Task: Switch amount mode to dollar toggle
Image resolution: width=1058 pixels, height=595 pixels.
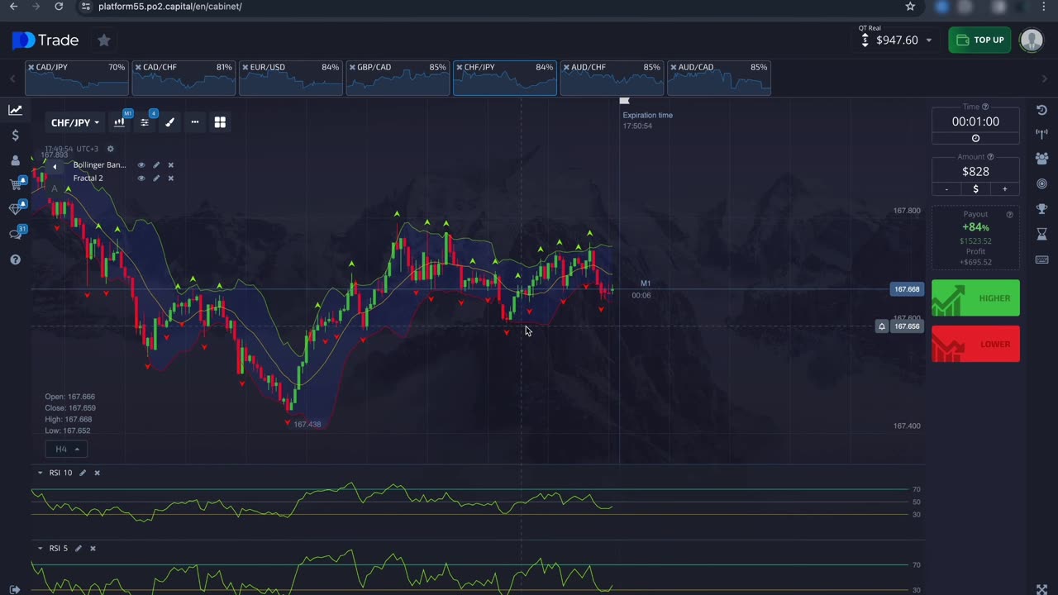Action: [975, 188]
